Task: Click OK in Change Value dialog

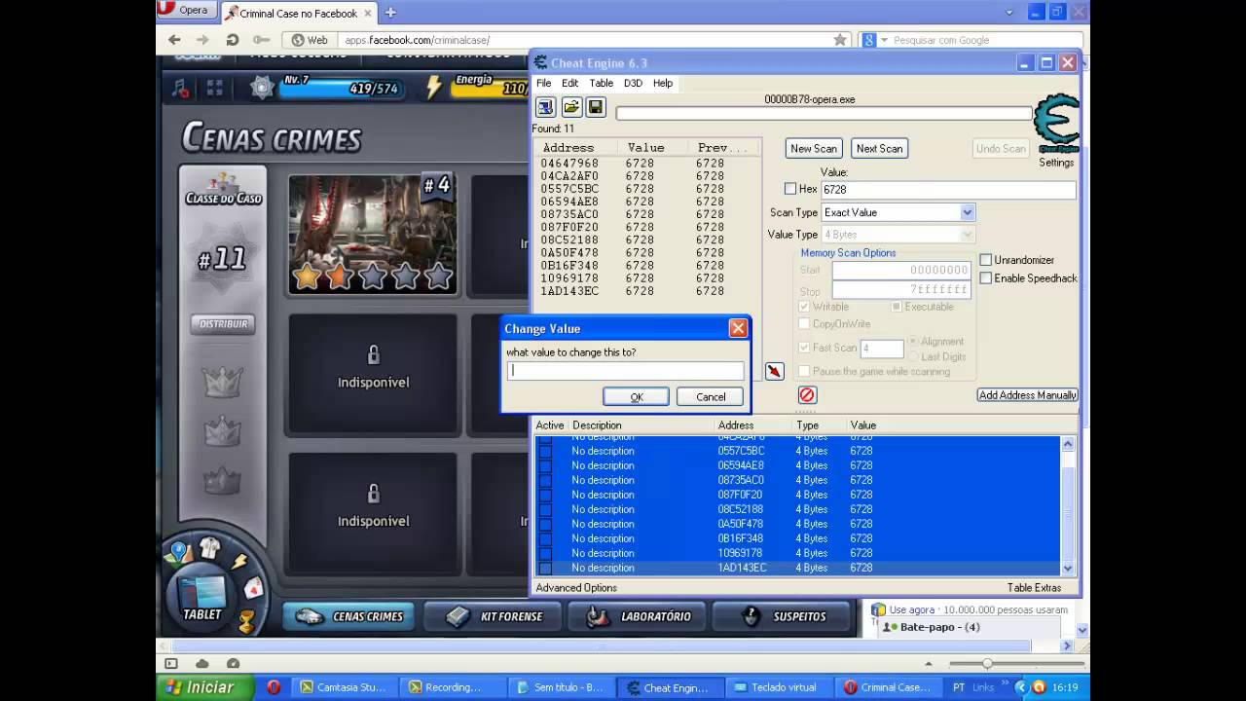Action: [x=637, y=396]
